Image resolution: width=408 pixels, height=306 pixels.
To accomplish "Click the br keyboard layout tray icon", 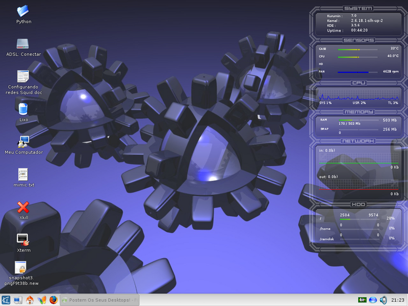I will (362, 300).
